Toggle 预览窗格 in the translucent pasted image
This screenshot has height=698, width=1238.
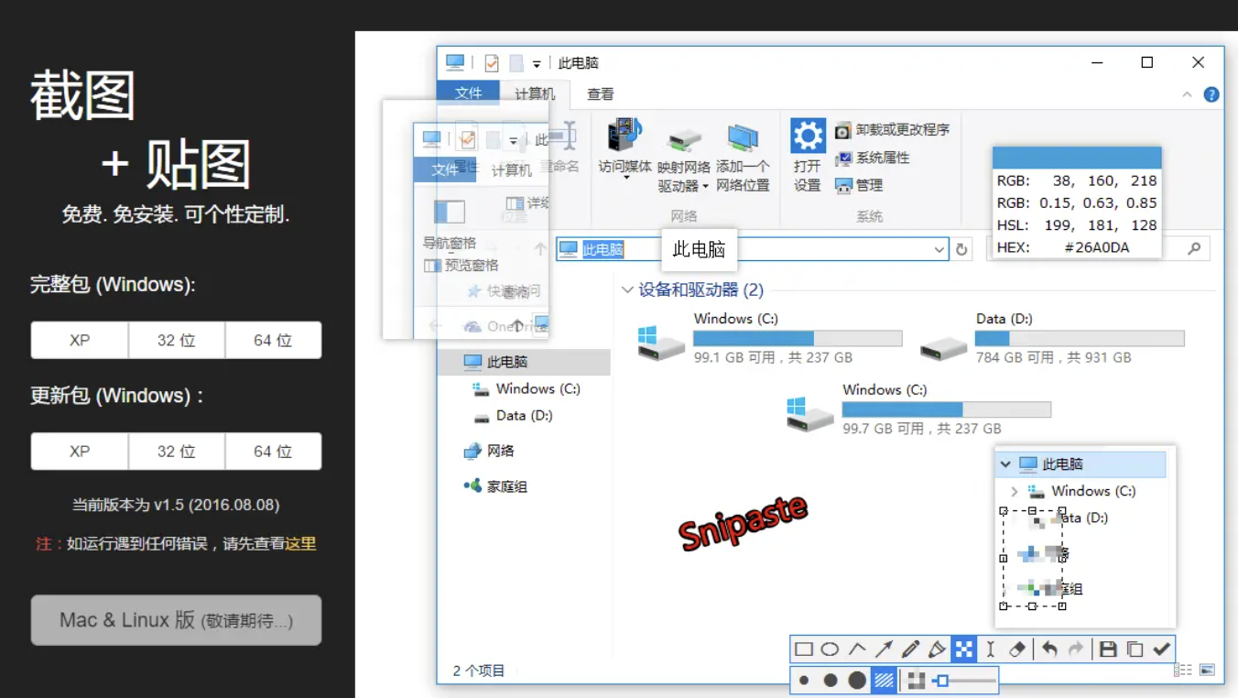click(462, 266)
